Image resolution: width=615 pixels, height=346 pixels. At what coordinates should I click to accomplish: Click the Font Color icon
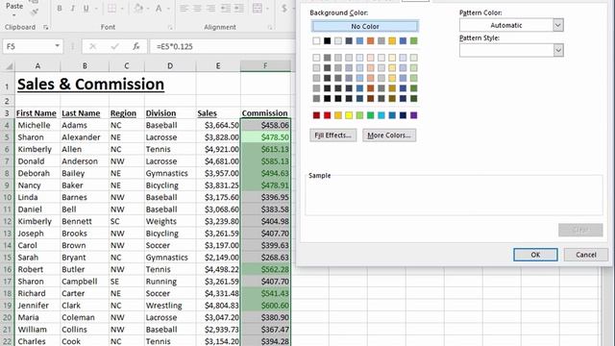(x=159, y=9)
